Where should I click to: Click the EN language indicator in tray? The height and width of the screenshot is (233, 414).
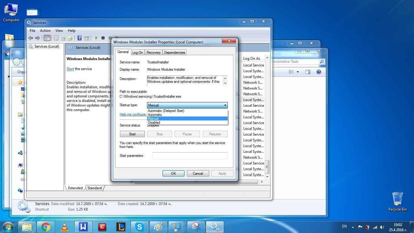click(344, 226)
